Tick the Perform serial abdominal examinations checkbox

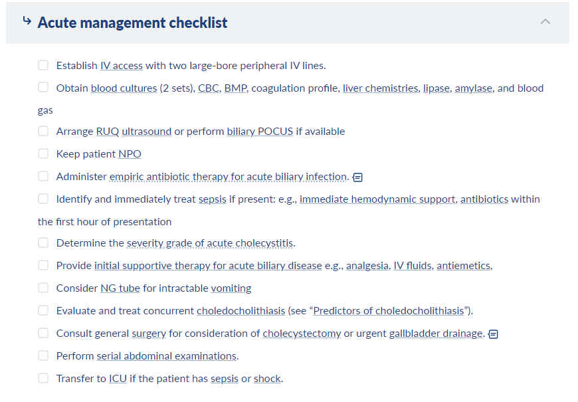pyautogui.click(x=43, y=355)
